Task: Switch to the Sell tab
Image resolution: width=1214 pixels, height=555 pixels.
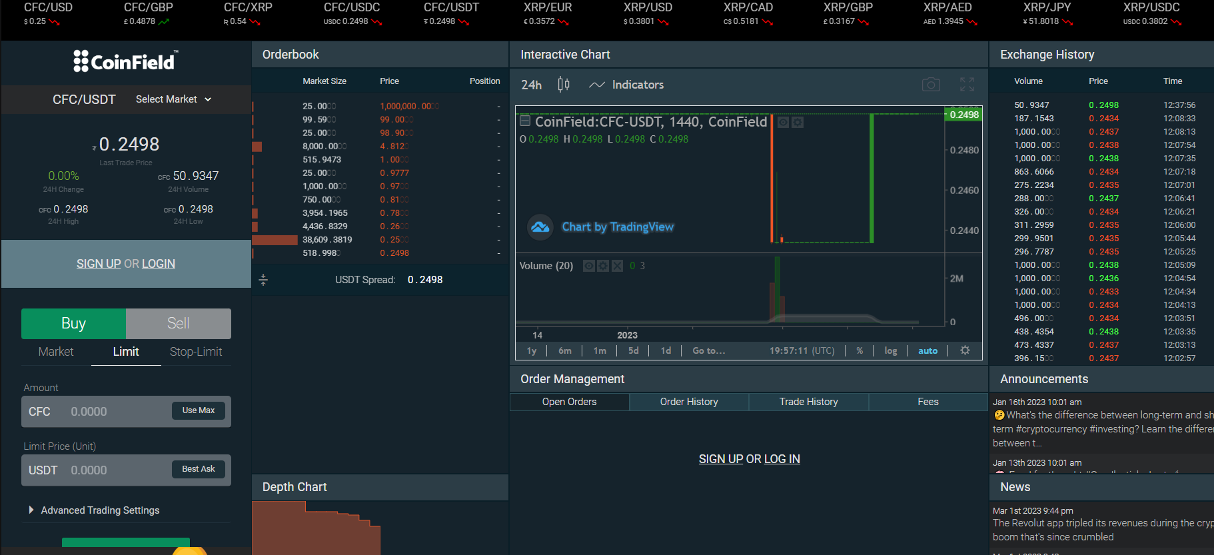Action: (179, 323)
